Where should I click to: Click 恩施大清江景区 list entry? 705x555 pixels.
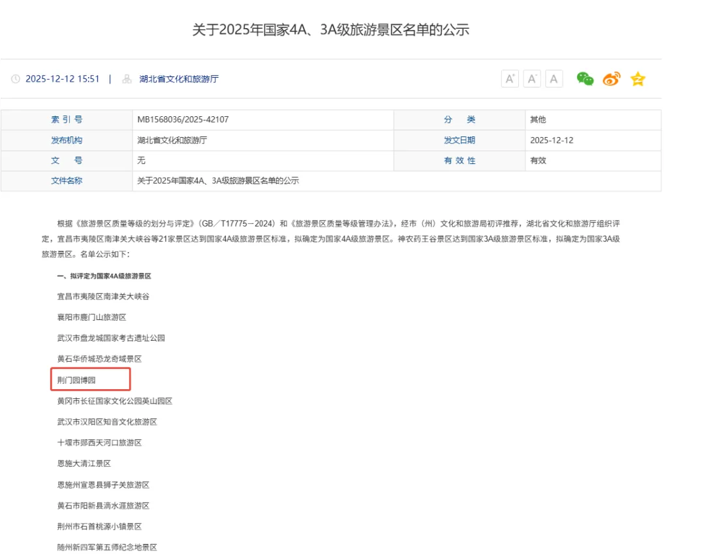point(84,464)
